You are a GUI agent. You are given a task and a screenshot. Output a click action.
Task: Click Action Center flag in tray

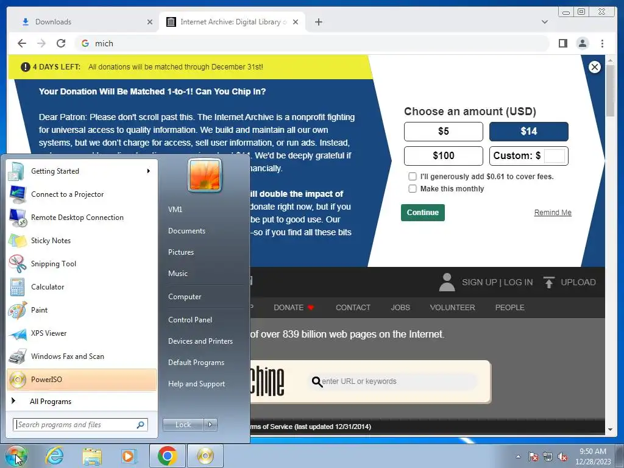click(533, 457)
